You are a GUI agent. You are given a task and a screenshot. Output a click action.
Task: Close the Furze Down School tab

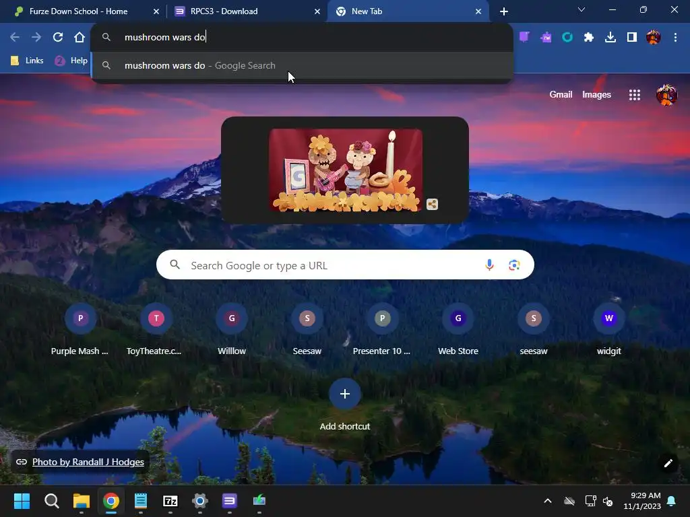click(156, 11)
